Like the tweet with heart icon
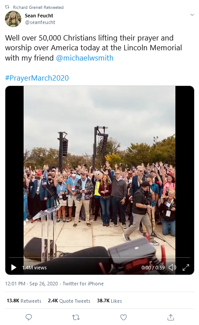This screenshot has width=199, height=325. [124, 317]
